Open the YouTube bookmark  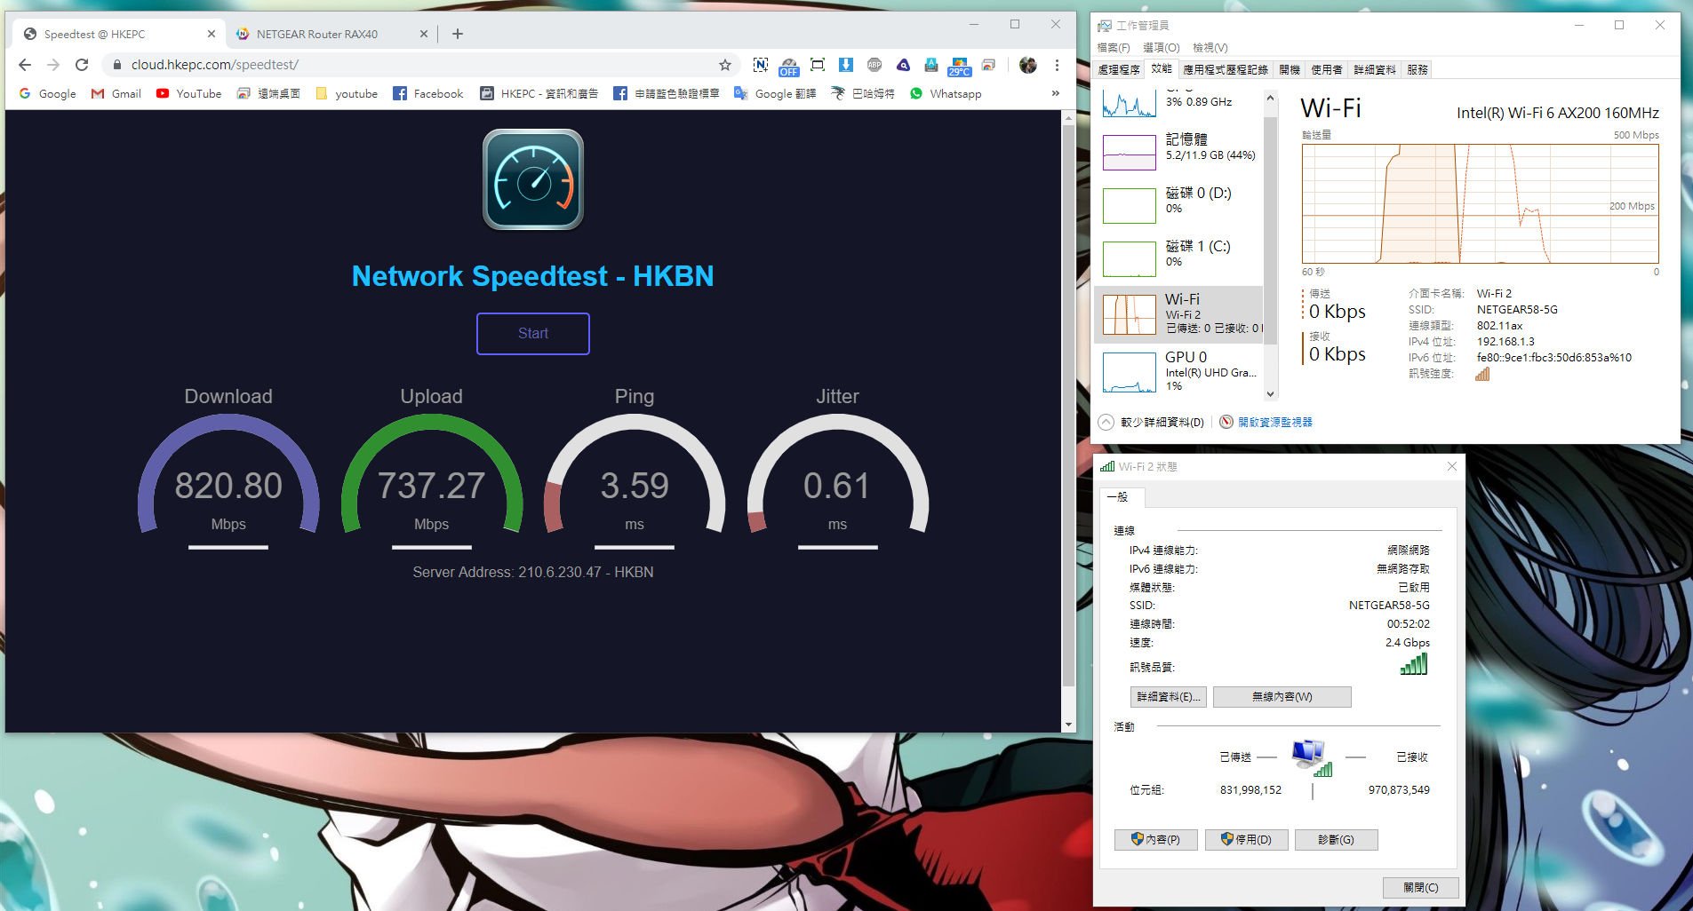188,93
